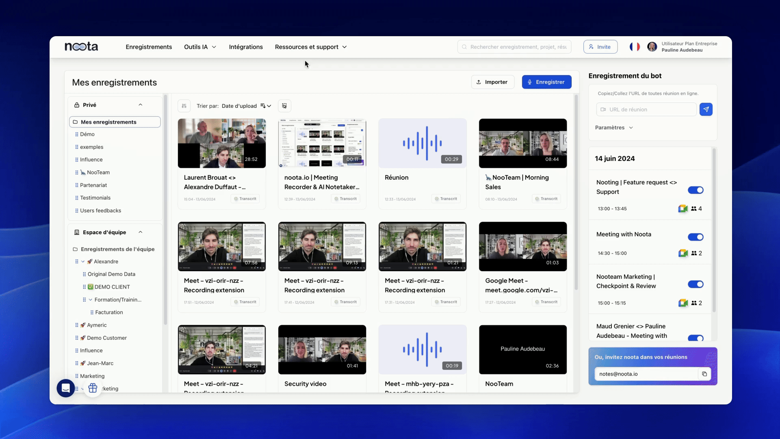This screenshot has width=780, height=439.
Task: Collapse the Privé sidebar section
Action: [141, 105]
